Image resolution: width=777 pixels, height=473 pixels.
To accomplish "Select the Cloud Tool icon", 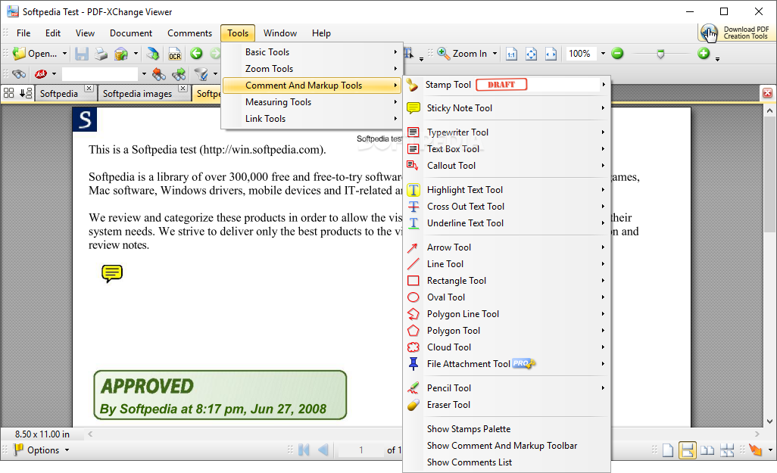I will click(413, 347).
